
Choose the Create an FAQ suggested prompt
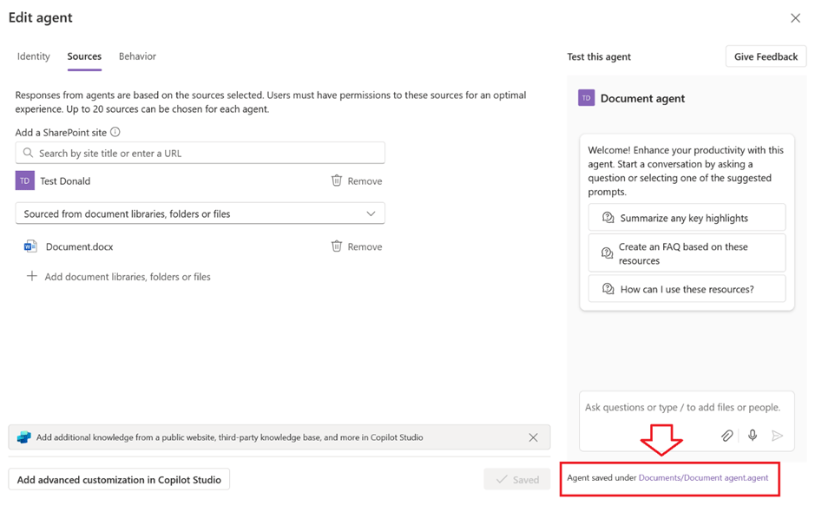(x=687, y=253)
